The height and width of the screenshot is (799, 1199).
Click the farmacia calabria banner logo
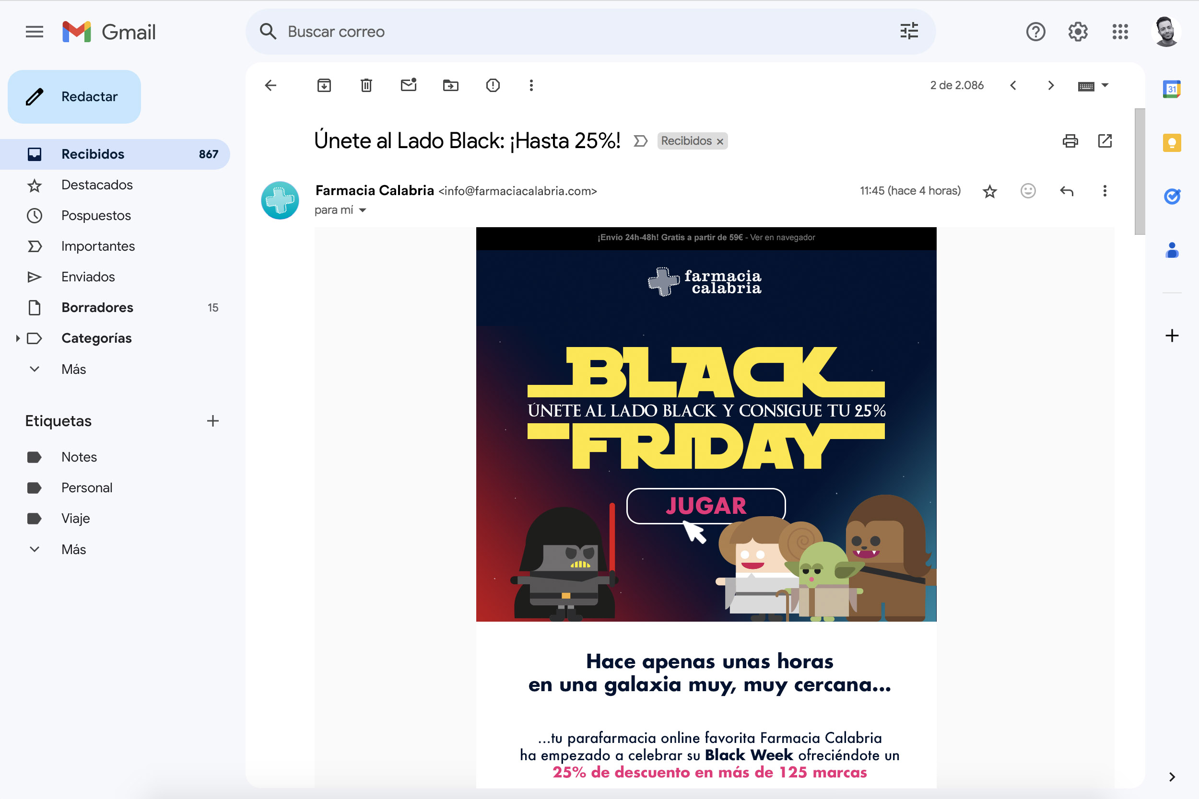tap(705, 282)
